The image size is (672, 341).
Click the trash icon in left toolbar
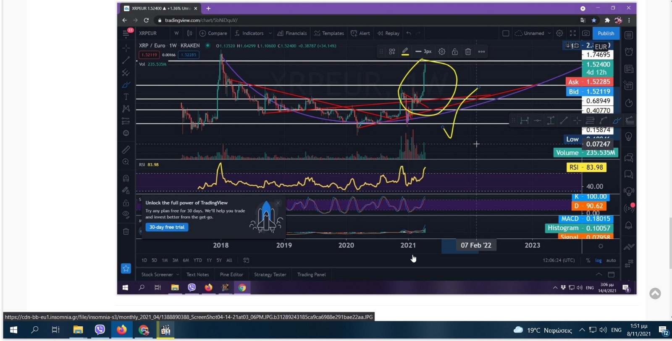click(x=126, y=231)
